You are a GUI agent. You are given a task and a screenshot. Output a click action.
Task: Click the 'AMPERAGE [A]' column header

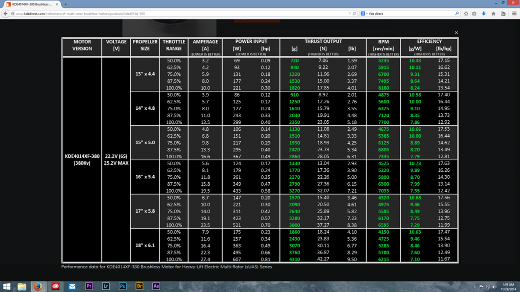pyautogui.click(x=205, y=47)
